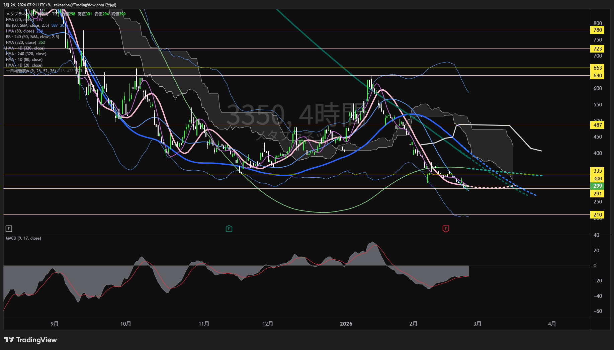Click the HMA · 1D (80, close) legend
The image size is (614, 350).
pos(24,60)
